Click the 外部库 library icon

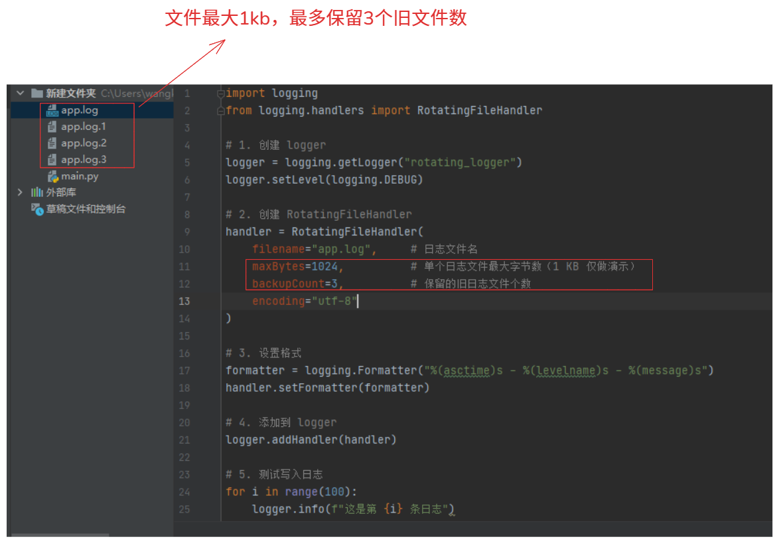(36, 192)
